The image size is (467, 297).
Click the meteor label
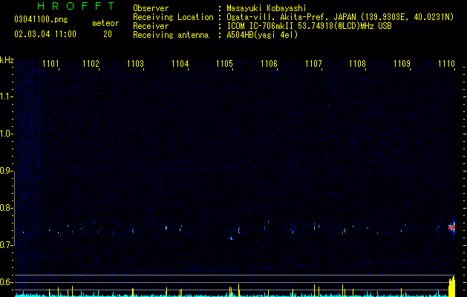(x=105, y=23)
